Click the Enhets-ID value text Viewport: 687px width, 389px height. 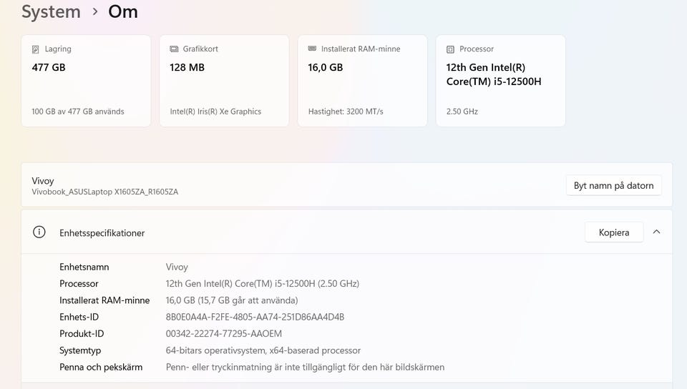click(x=255, y=317)
